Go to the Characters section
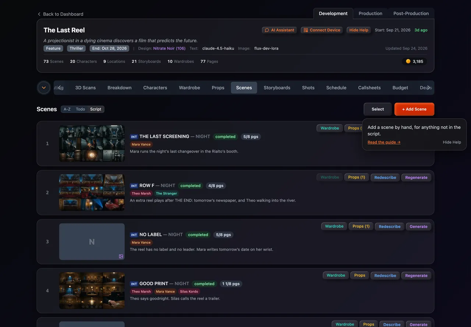The image size is (471, 327). [155, 88]
